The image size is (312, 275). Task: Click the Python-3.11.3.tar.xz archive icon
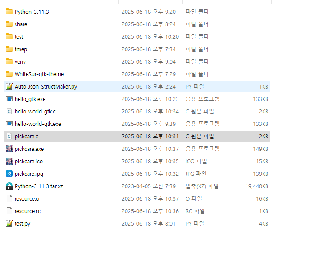click(x=9, y=186)
